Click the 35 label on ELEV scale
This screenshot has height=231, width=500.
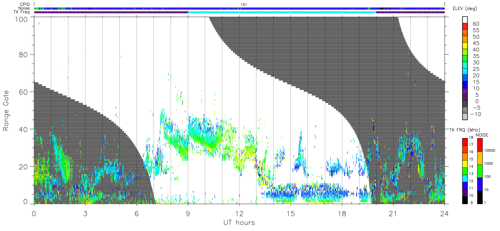tap(475, 56)
